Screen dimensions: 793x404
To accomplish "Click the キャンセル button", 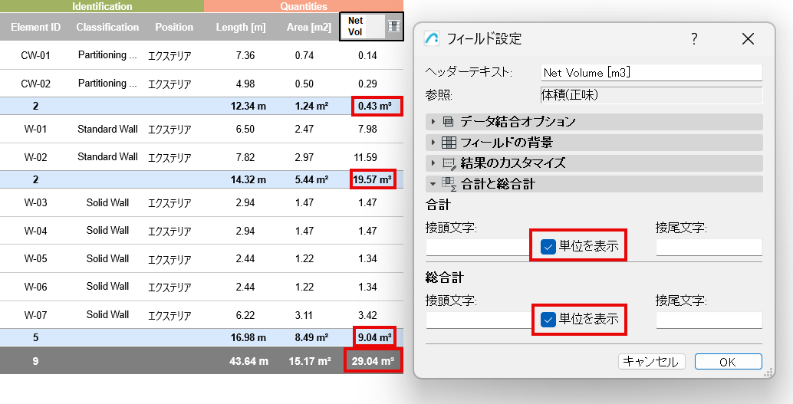I will 651,362.
